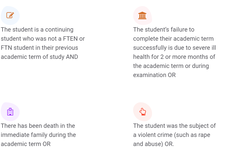Click the word 'FTEN' in first paragraph

(x=70, y=39)
